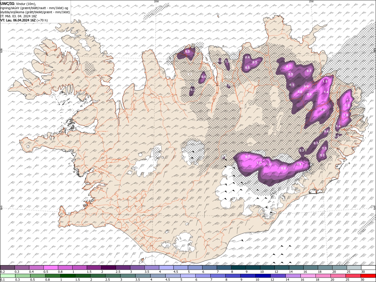The width and height of the screenshot is (376, 282).
Task: Click the 'slydda/snjókoma' legend description line
Action: click(x=35, y=12)
